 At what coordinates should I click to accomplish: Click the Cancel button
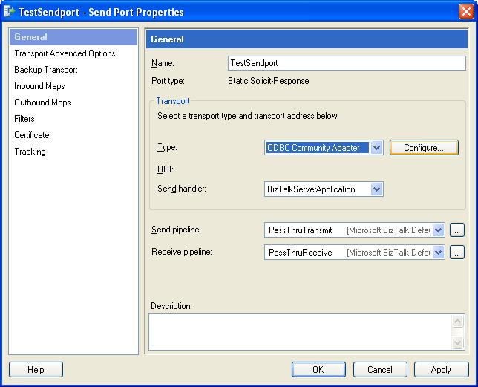point(380,370)
